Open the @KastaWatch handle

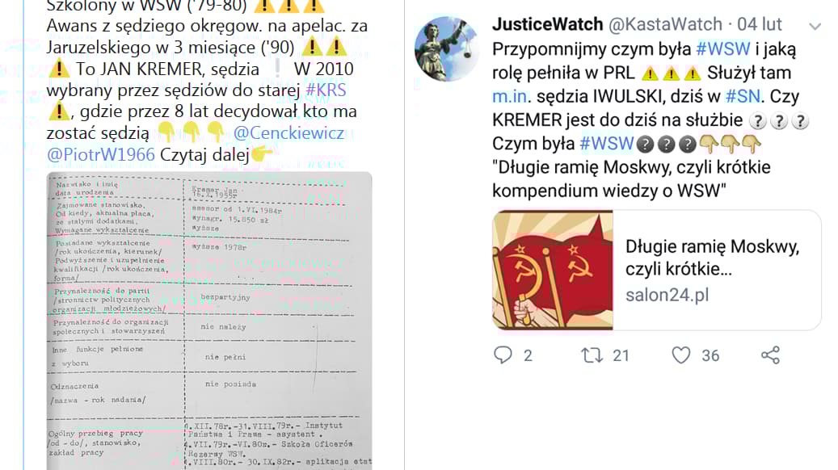click(x=665, y=24)
